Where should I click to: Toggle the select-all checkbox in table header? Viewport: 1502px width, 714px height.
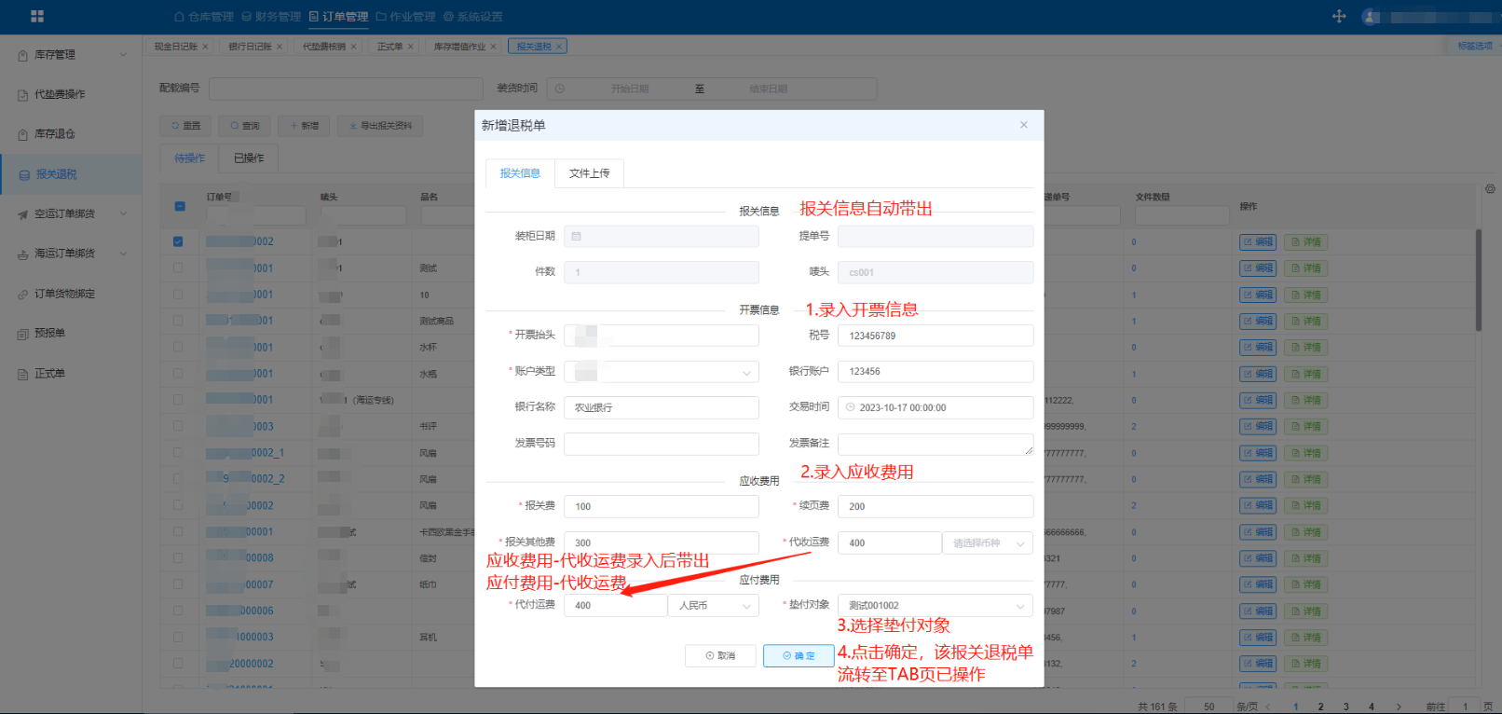coord(180,206)
